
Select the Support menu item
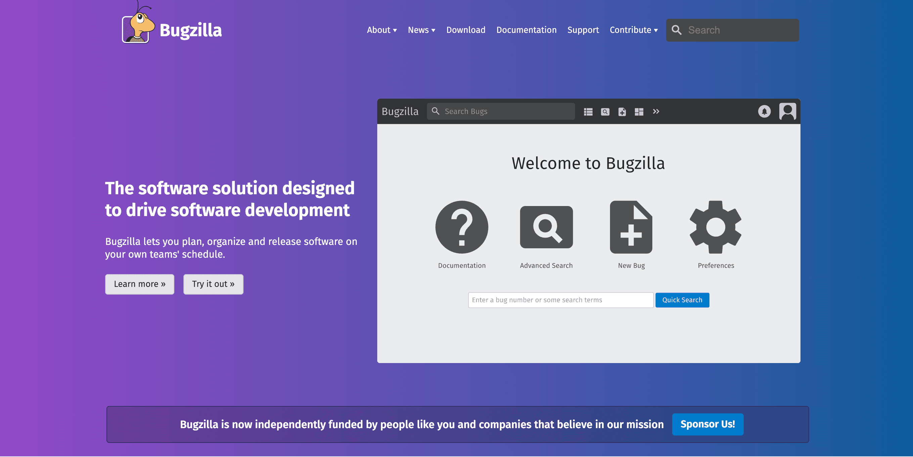[583, 30]
